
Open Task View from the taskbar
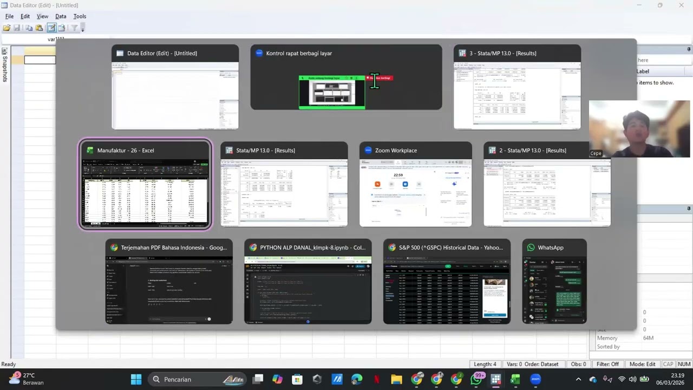coord(258,379)
